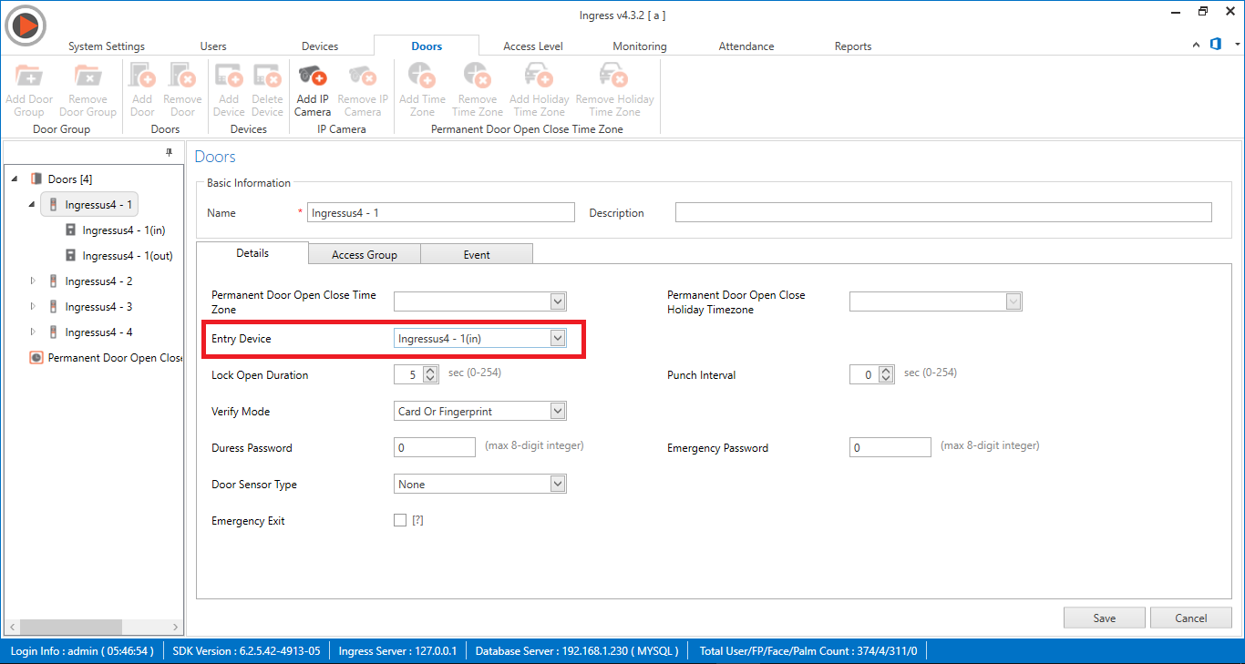Image resolution: width=1245 pixels, height=664 pixels.
Task: Collapse the ribbon with the caret icon
Action: click(x=1197, y=45)
